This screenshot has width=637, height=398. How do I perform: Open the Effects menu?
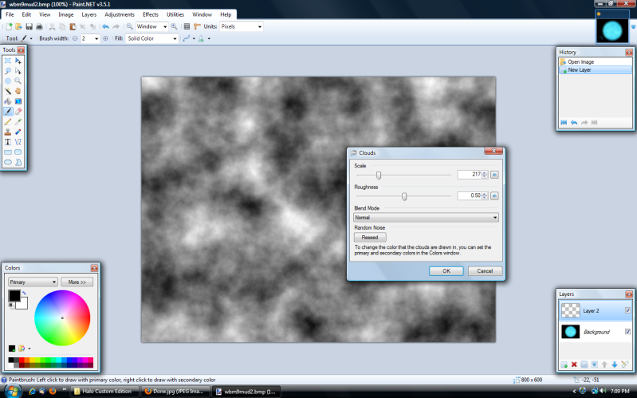[x=151, y=14]
